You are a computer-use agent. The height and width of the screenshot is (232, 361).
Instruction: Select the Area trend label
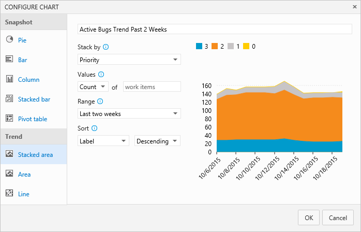point(24,175)
